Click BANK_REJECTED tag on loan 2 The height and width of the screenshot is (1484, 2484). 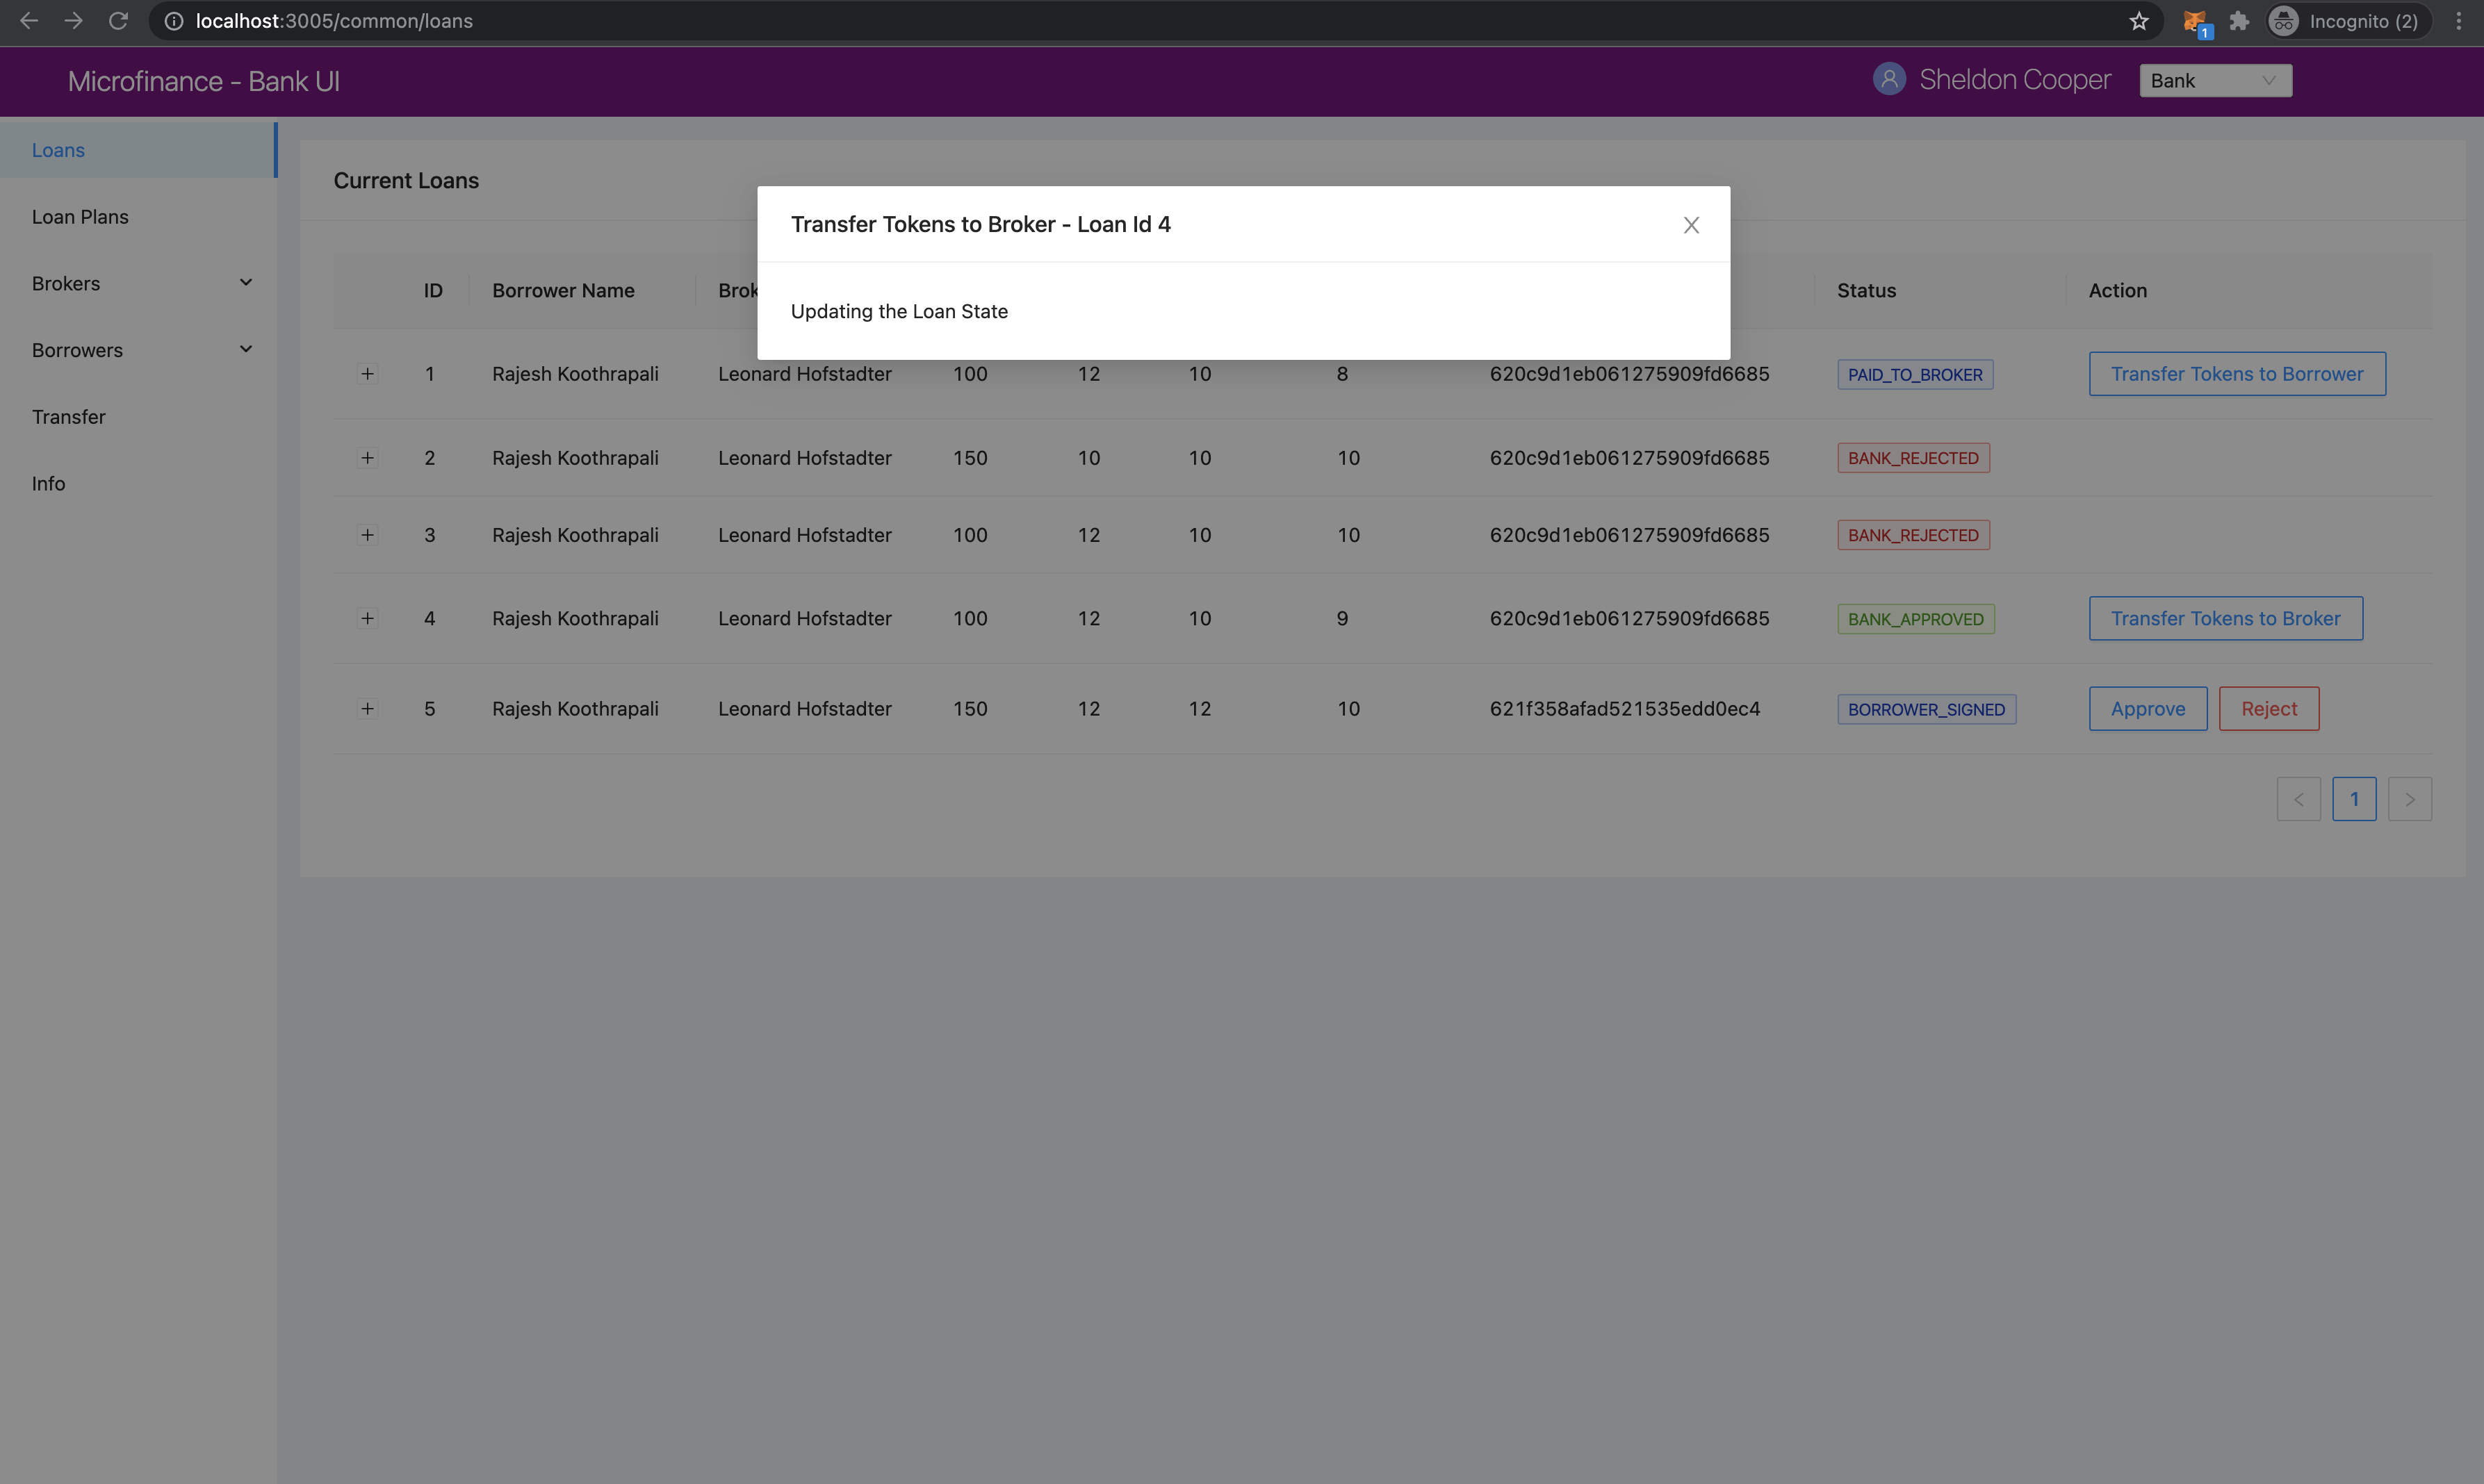pyautogui.click(x=1913, y=458)
